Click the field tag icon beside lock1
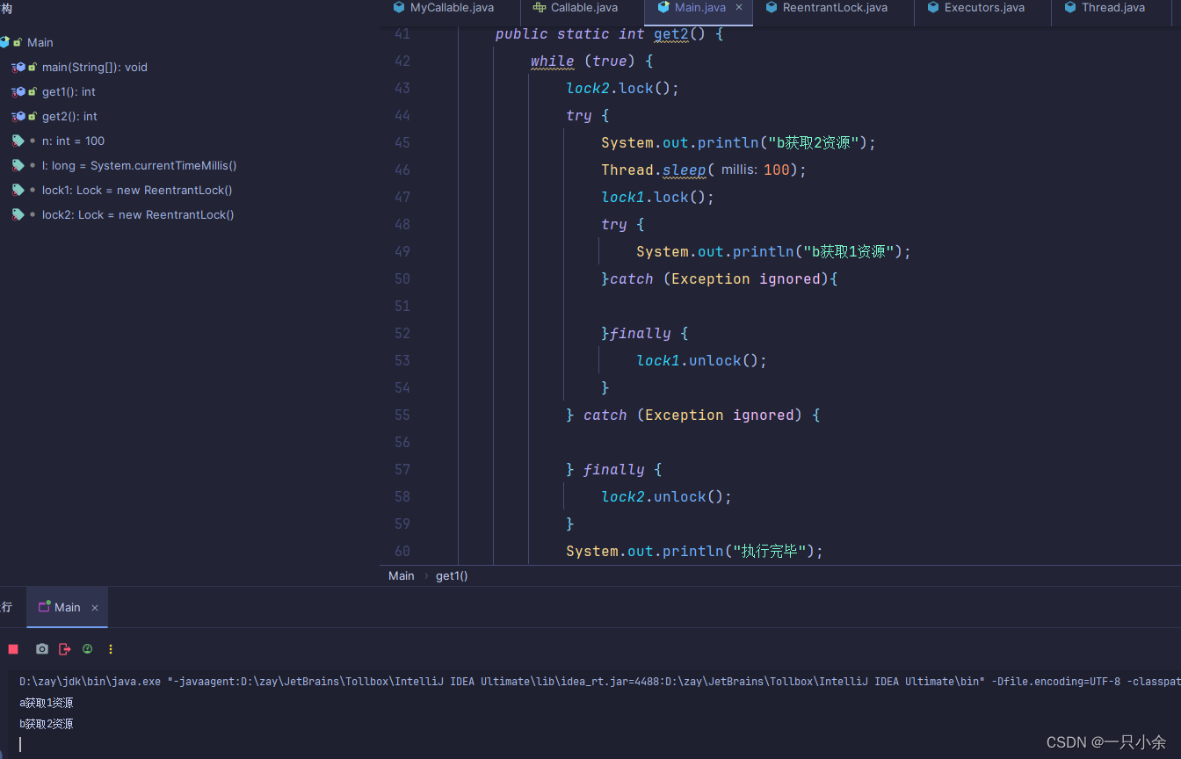The image size is (1181, 759). point(18,190)
